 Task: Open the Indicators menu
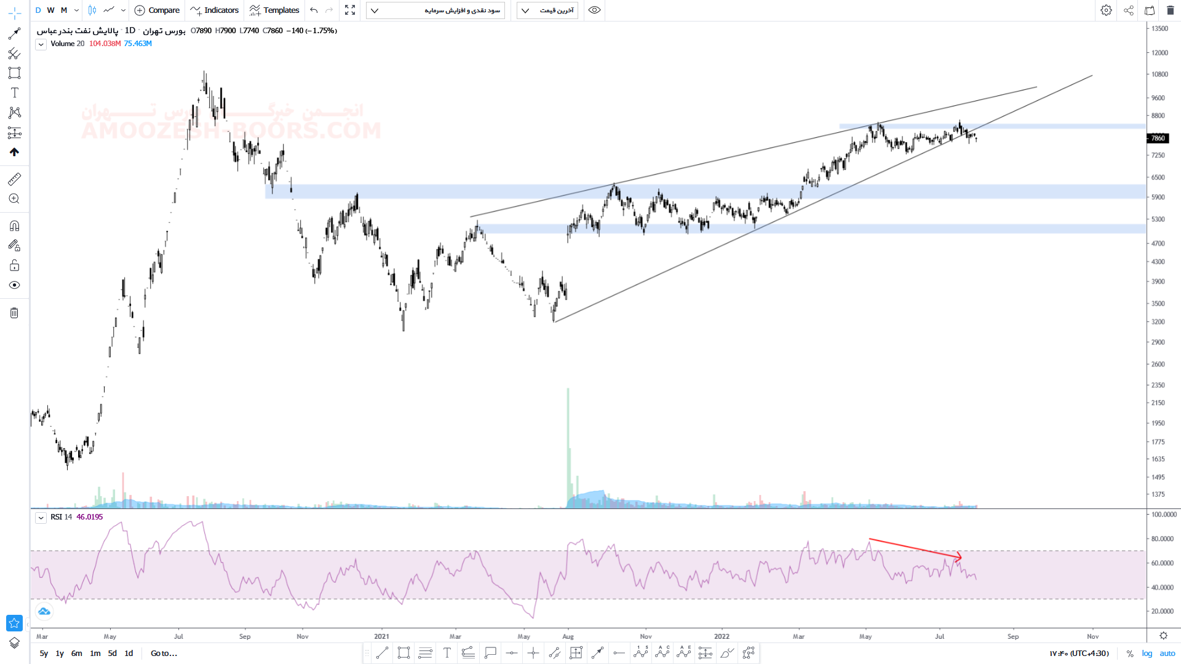click(215, 10)
